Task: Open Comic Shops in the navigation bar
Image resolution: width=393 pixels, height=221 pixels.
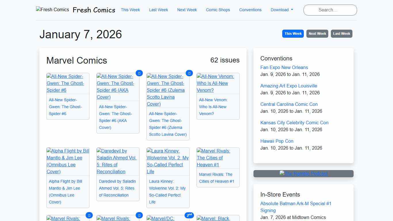Action: click(x=218, y=10)
